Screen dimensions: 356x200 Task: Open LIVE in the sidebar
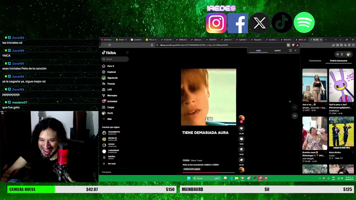pos(107,90)
